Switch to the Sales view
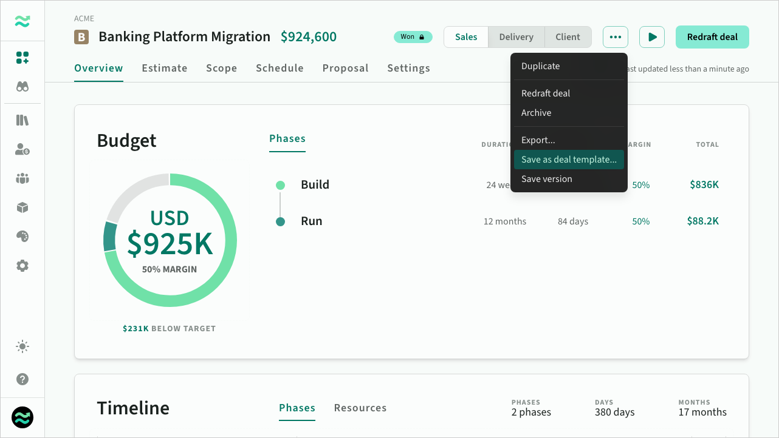 click(x=466, y=37)
